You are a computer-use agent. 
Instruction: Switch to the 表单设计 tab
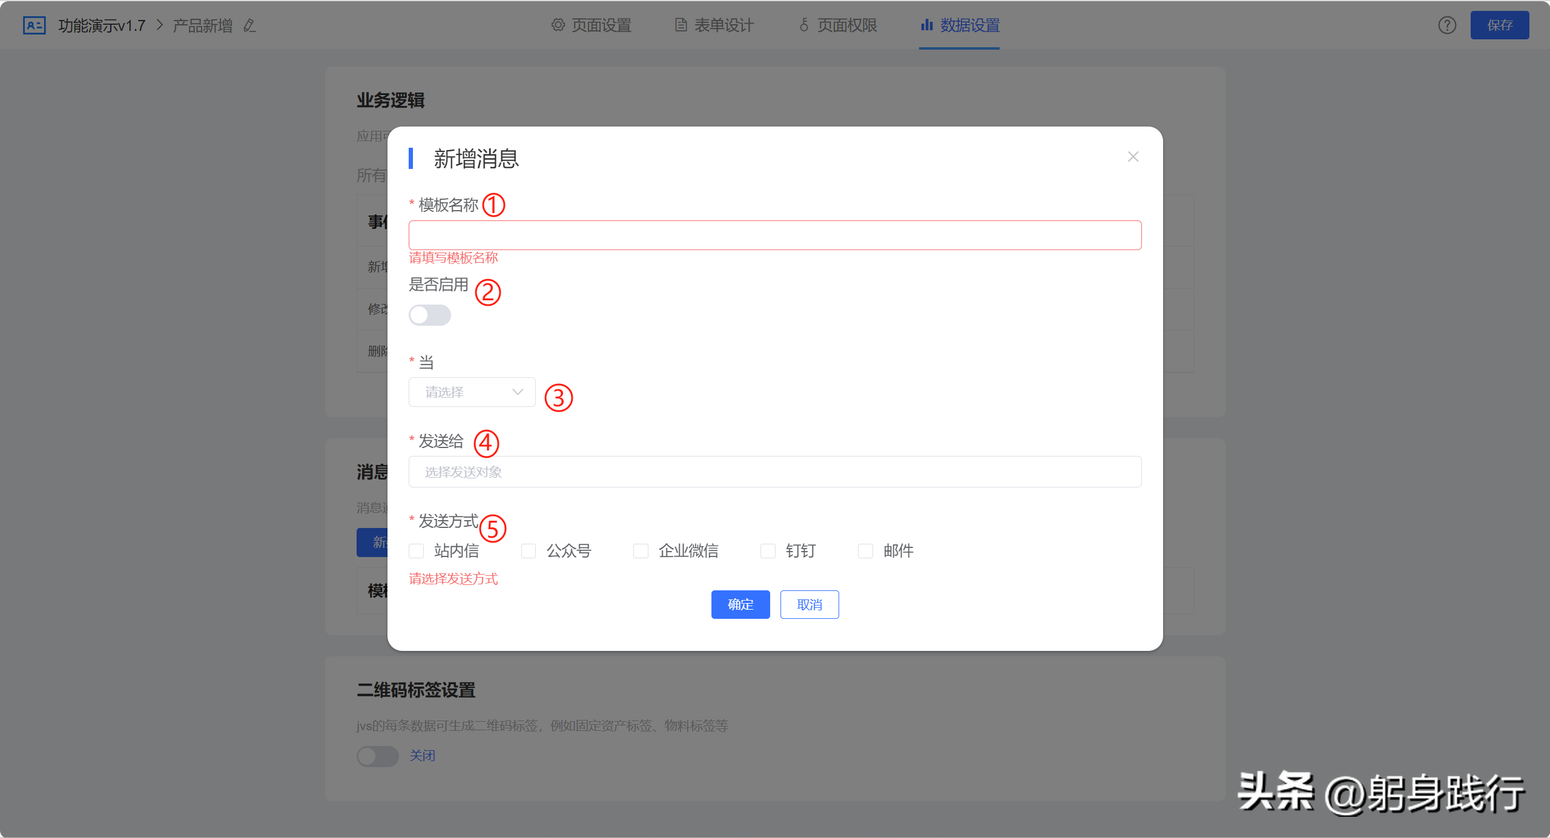pos(715,25)
